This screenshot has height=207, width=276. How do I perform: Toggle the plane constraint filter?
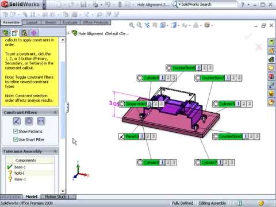pos(17,121)
